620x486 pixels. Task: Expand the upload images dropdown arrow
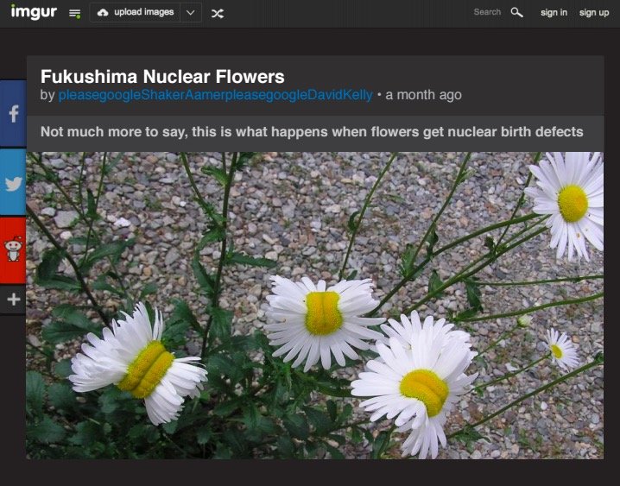(x=191, y=13)
